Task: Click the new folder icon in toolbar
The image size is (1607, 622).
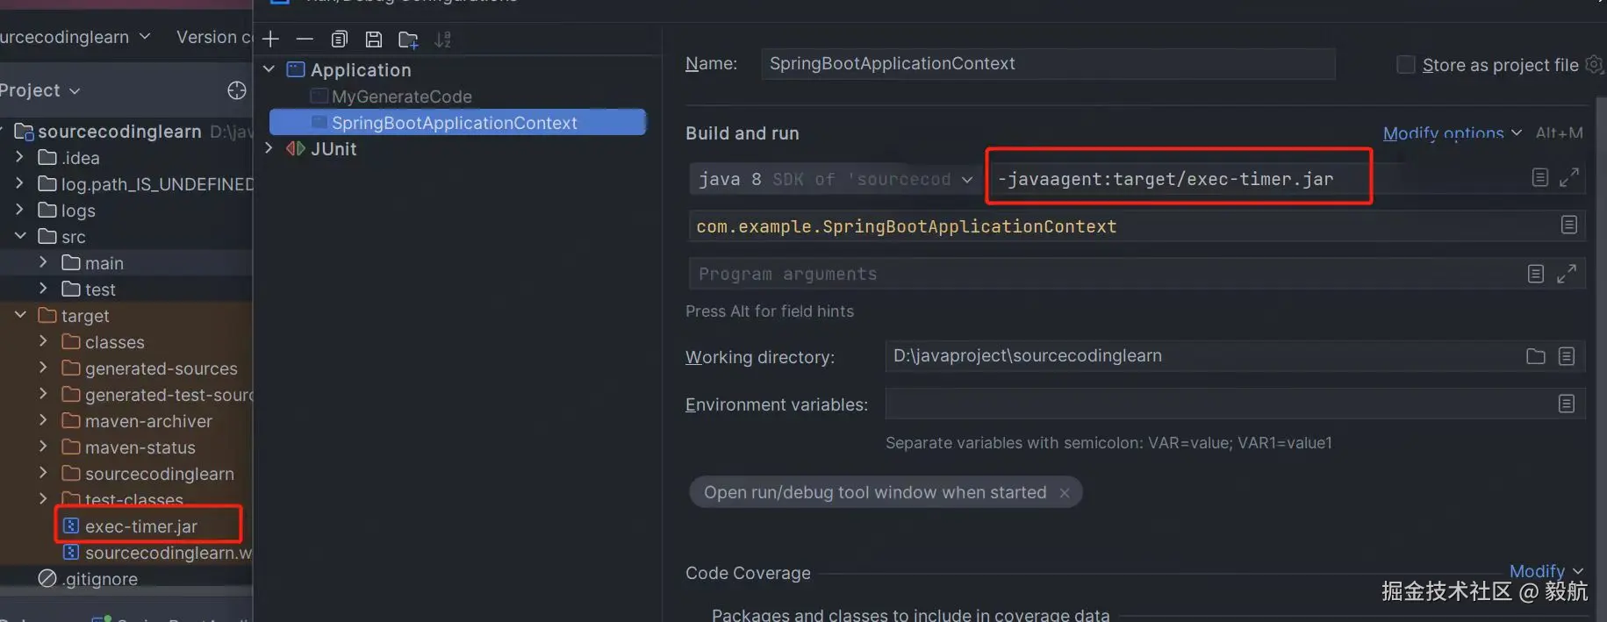Action: [x=408, y=39]
